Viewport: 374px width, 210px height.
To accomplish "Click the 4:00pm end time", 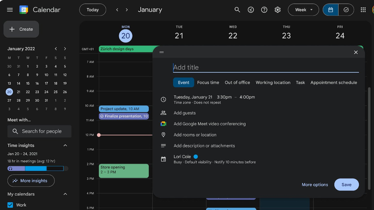I will point(247,97).
